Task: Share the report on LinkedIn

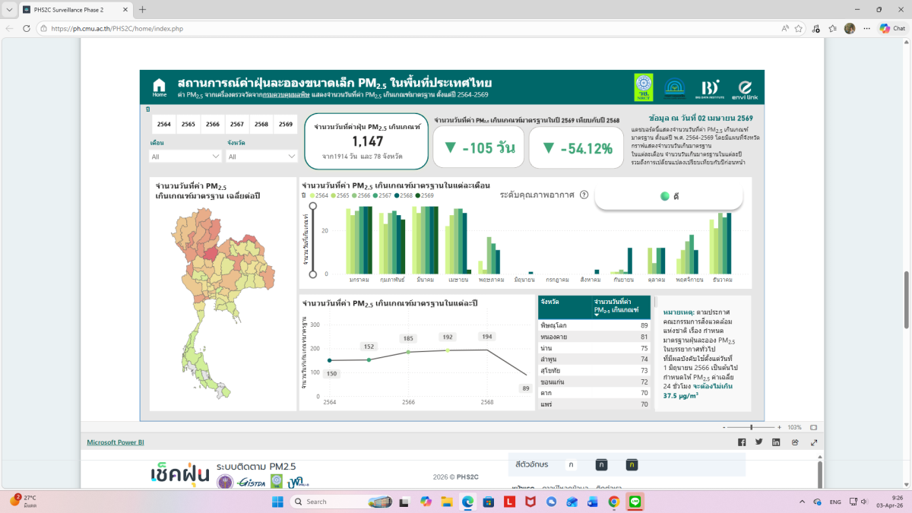Action: tap(776, 442)
